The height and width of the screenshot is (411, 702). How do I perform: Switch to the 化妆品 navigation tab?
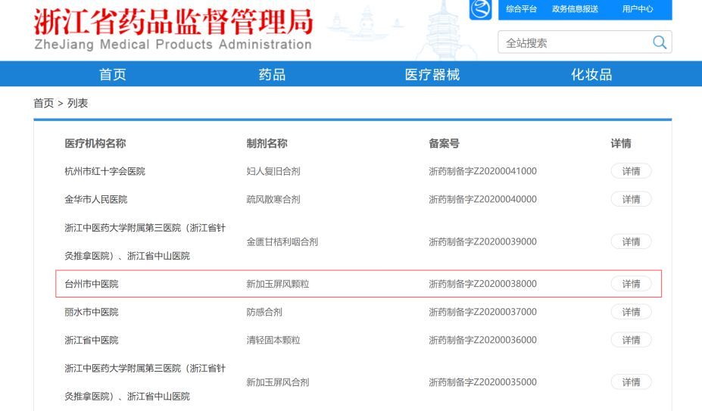tap(591, 74)
